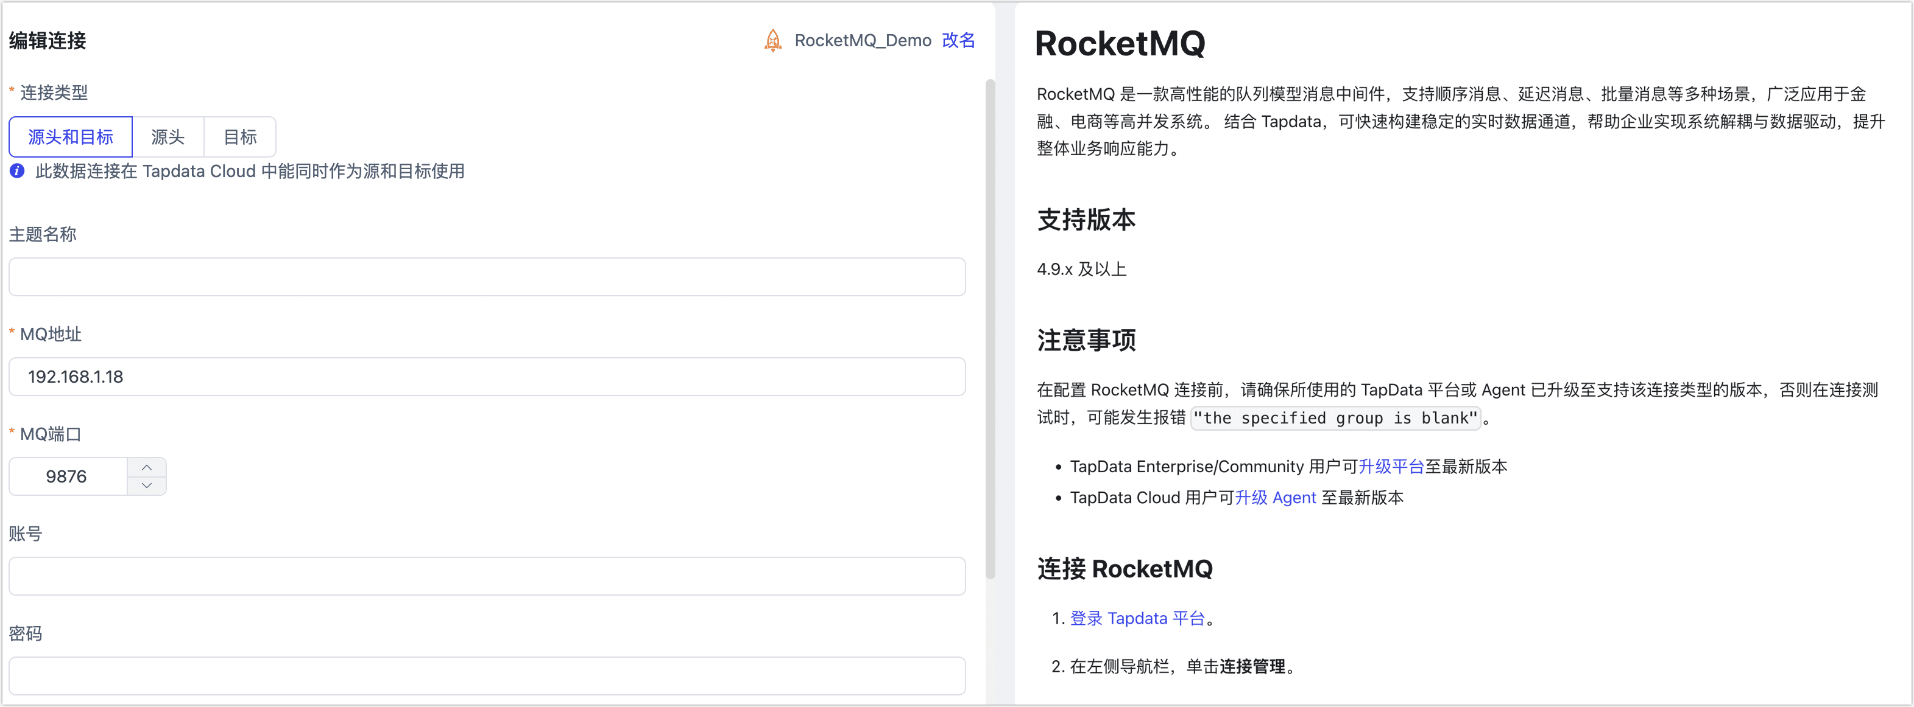Image resolution: width=1914 pixels, height=707 pixels.
Task: Click the 编辑连接 panel title
Action: [x=46, y=41]
